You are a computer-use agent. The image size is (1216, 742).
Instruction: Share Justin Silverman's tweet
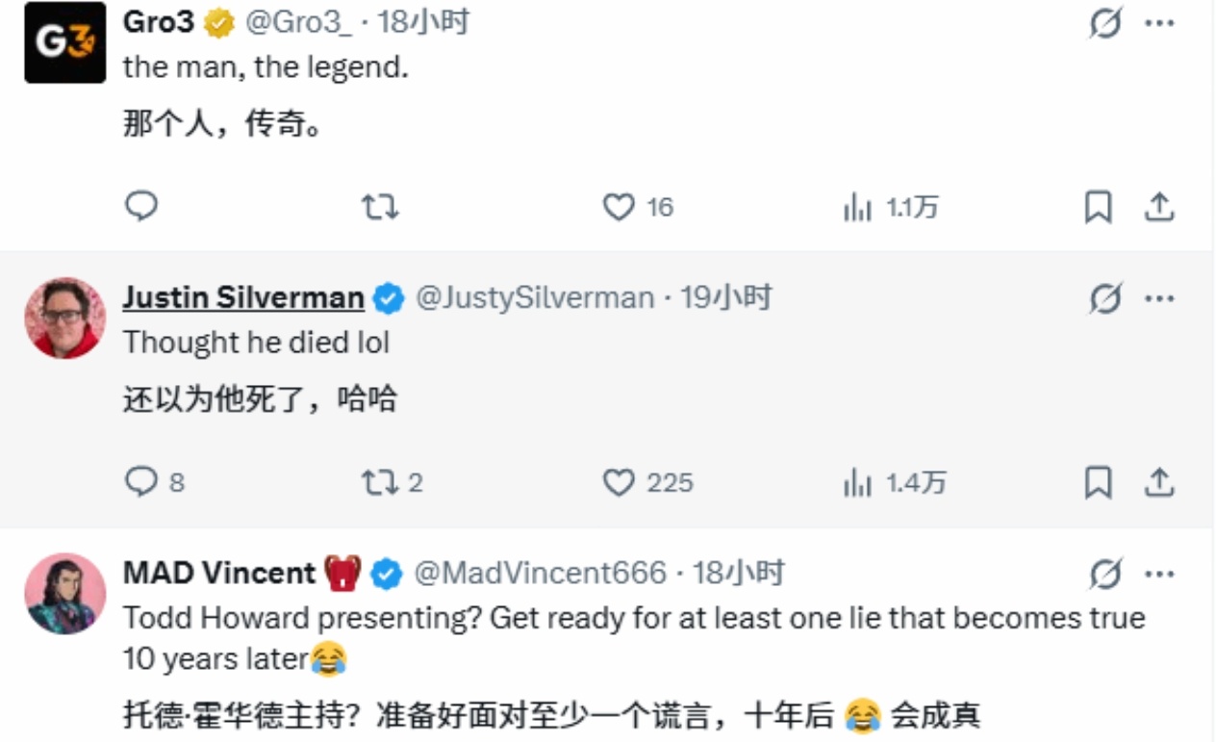point(1160,481)
